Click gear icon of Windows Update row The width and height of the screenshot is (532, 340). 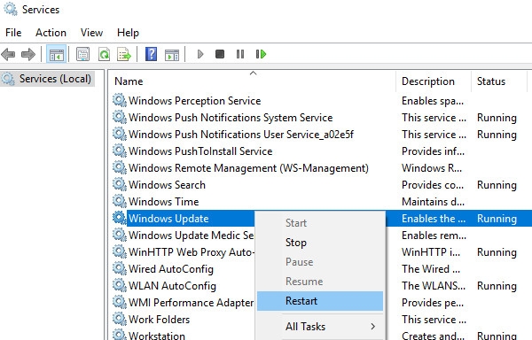120,218
